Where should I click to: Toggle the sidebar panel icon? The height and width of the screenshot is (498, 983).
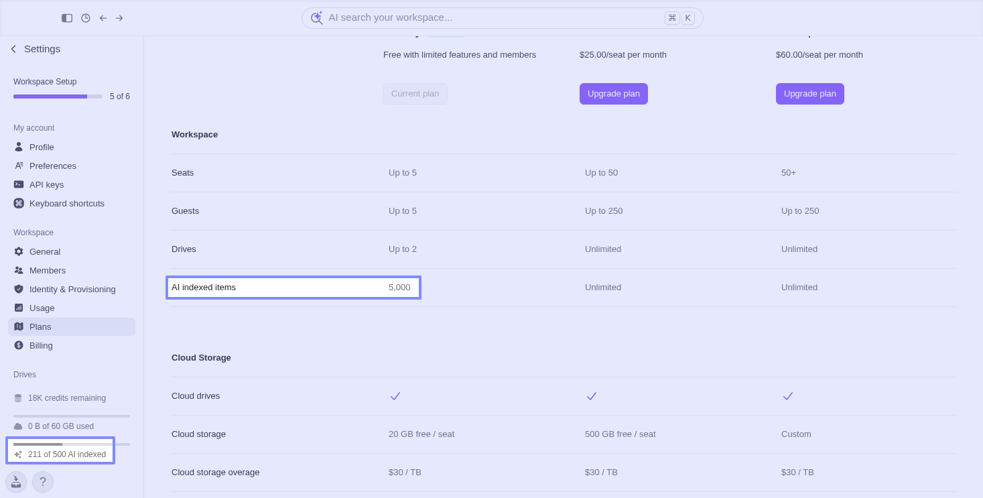click(67, 18)
